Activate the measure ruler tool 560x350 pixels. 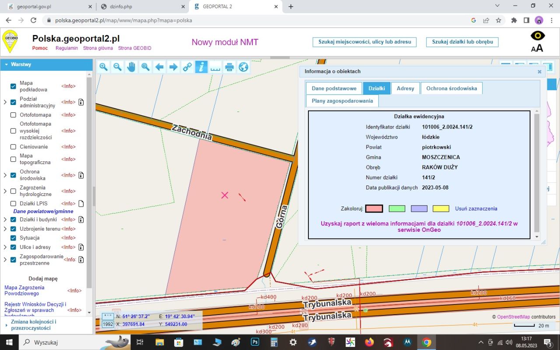(x=215, y=67)
